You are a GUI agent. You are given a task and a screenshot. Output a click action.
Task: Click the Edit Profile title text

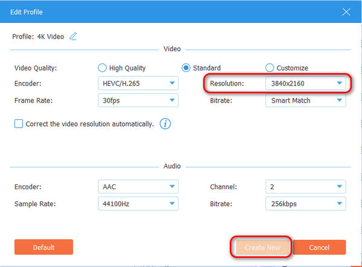[27, 12]
